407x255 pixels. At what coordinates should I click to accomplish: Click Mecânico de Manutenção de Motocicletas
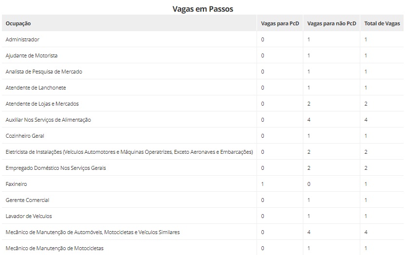pyautogui.click(x=55, y=249)
